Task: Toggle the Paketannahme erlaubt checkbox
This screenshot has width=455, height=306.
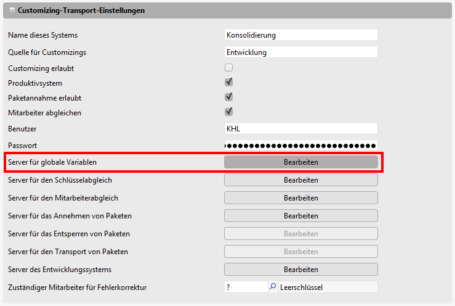Action: 228,97
